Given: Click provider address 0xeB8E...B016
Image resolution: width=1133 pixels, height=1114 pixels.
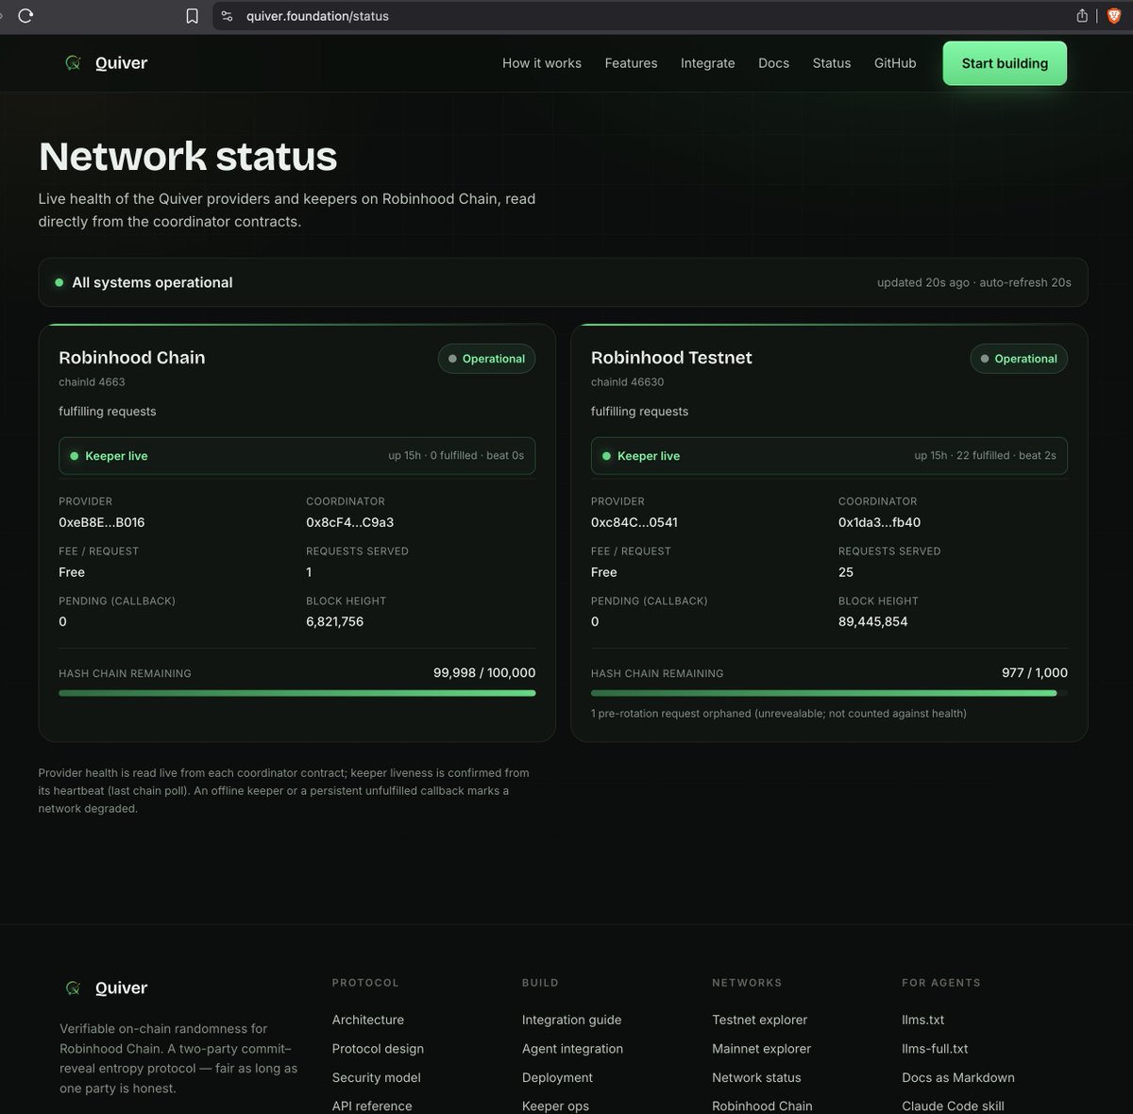Looking at the screenshot, I should point(102,522).
